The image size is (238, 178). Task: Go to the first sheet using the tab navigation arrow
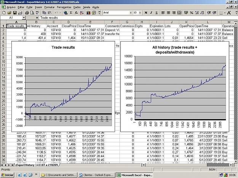[x=2, y=165]
